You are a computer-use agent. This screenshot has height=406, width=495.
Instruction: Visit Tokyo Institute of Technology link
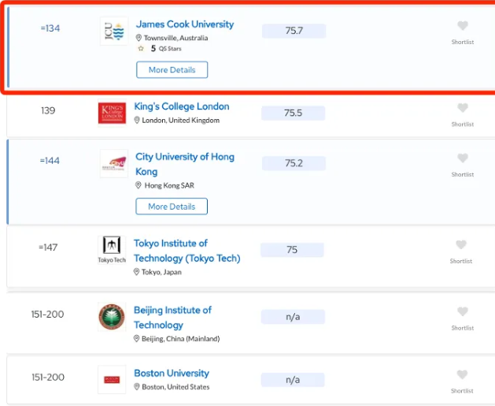[187, 251]
